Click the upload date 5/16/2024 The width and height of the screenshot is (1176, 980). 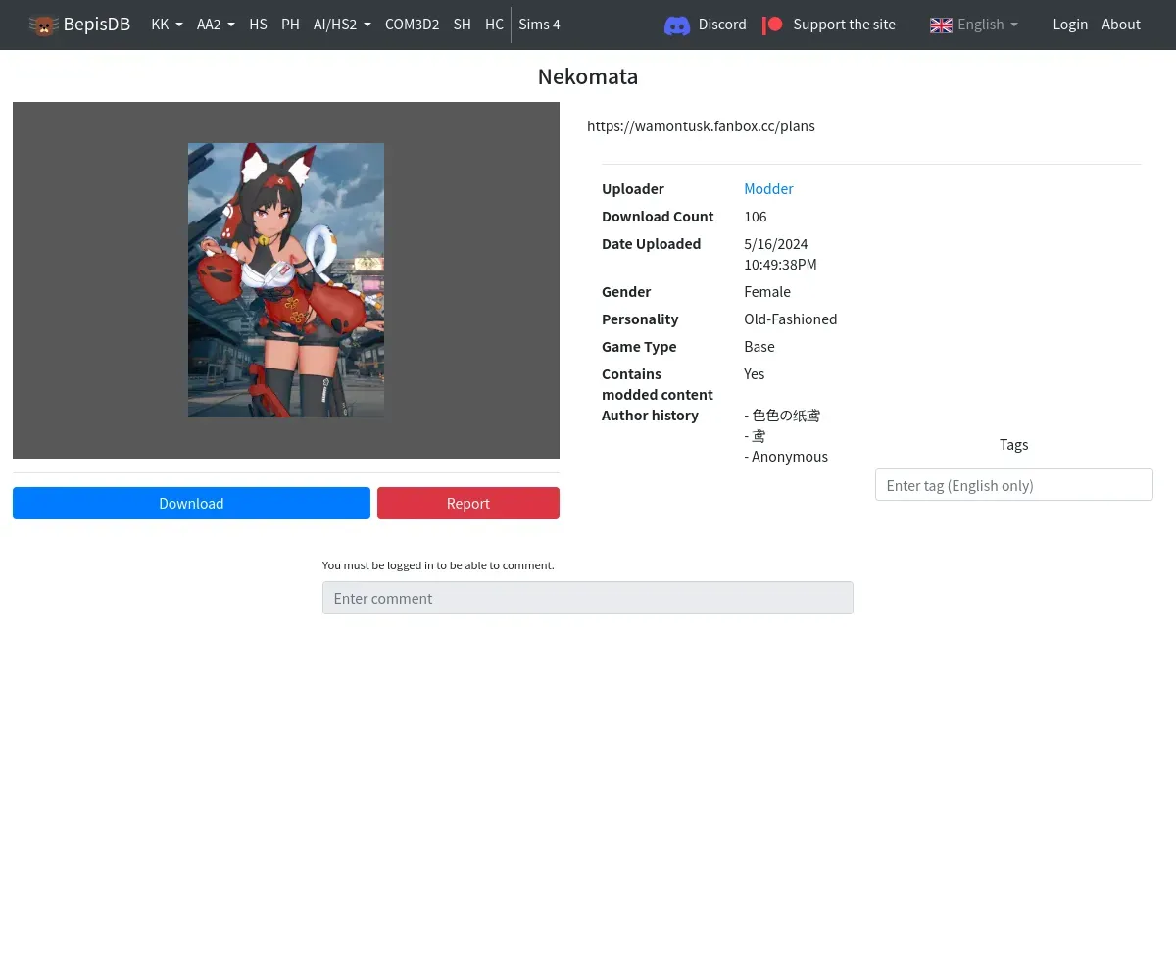tap(776, 244)
